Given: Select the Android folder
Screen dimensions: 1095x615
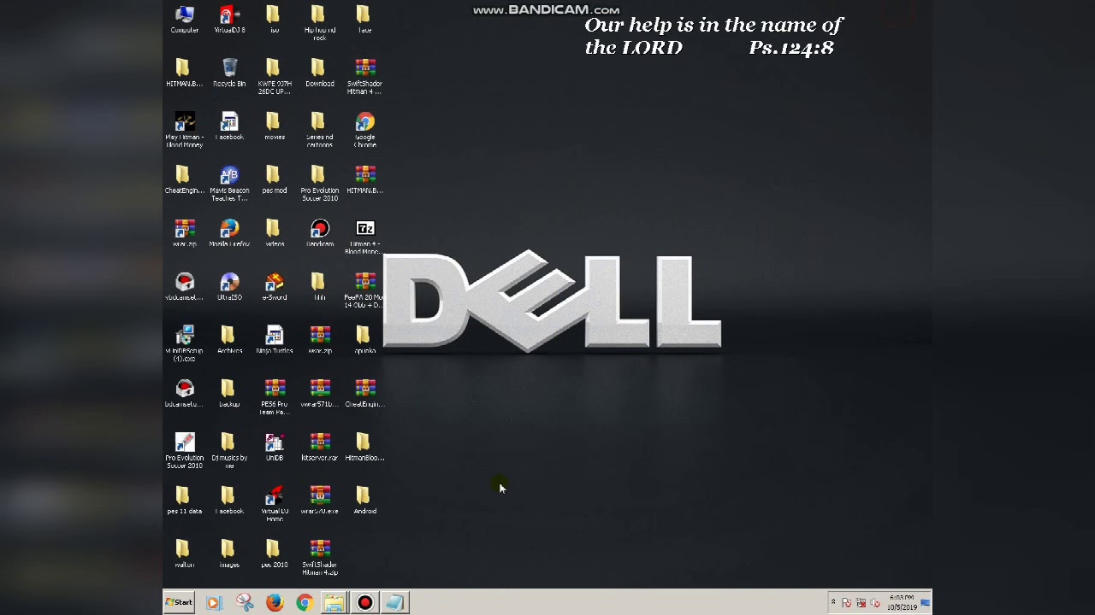Looking at the screenshot, I should point(365,501).
